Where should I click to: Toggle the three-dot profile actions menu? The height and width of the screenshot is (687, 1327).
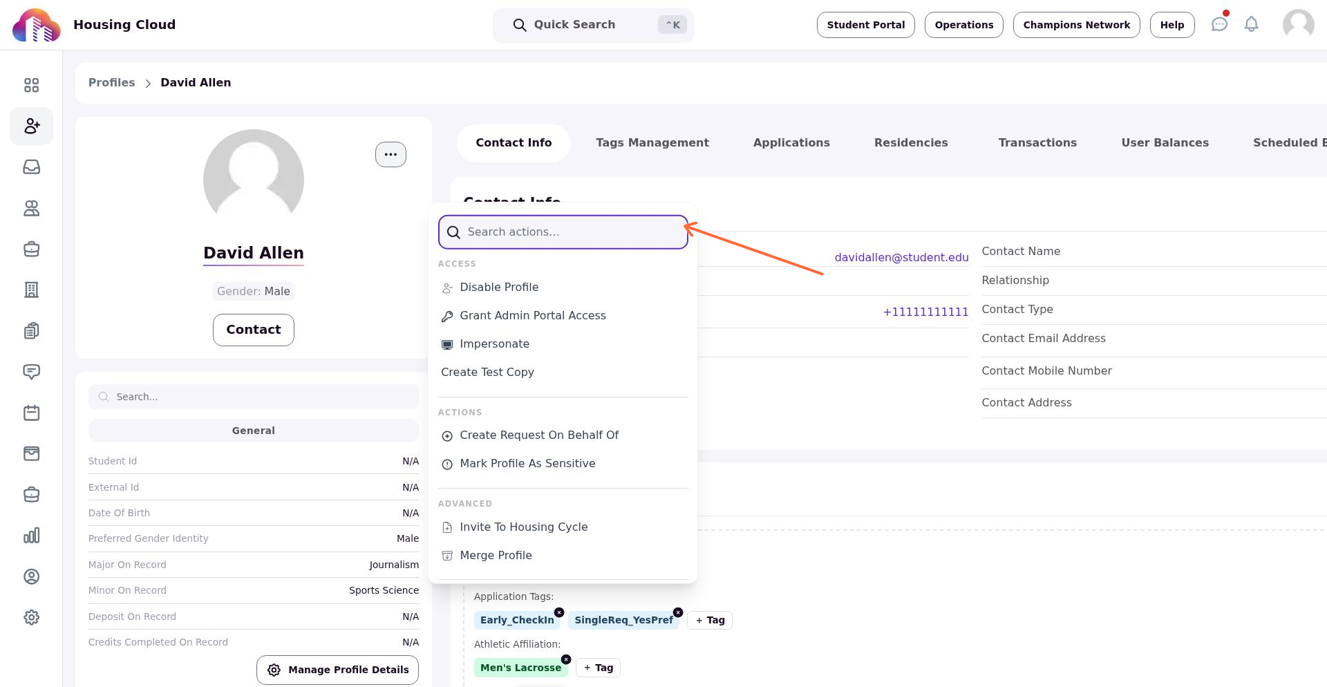click(390, 154)
